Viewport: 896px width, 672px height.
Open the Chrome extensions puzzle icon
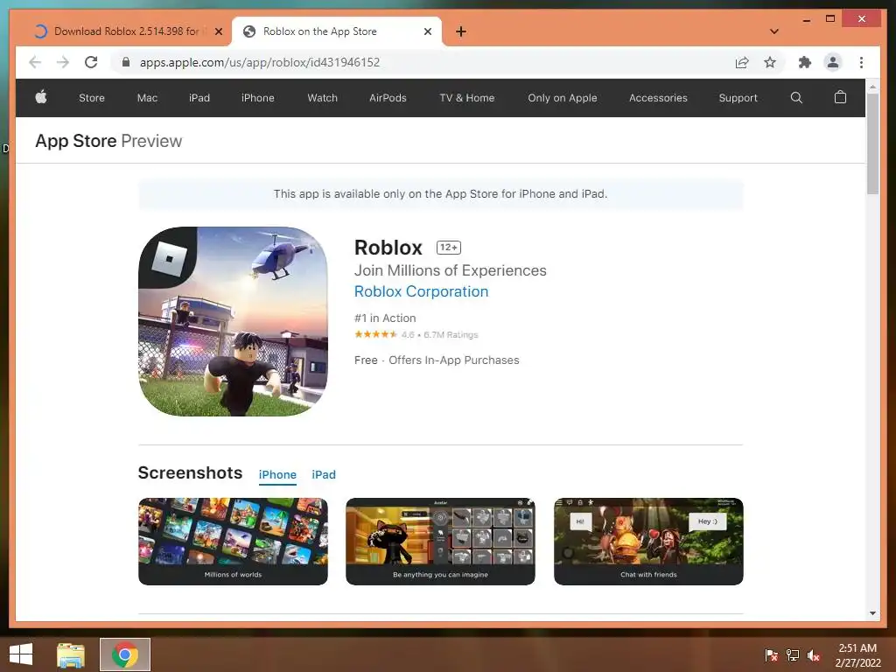click(805, 62)
